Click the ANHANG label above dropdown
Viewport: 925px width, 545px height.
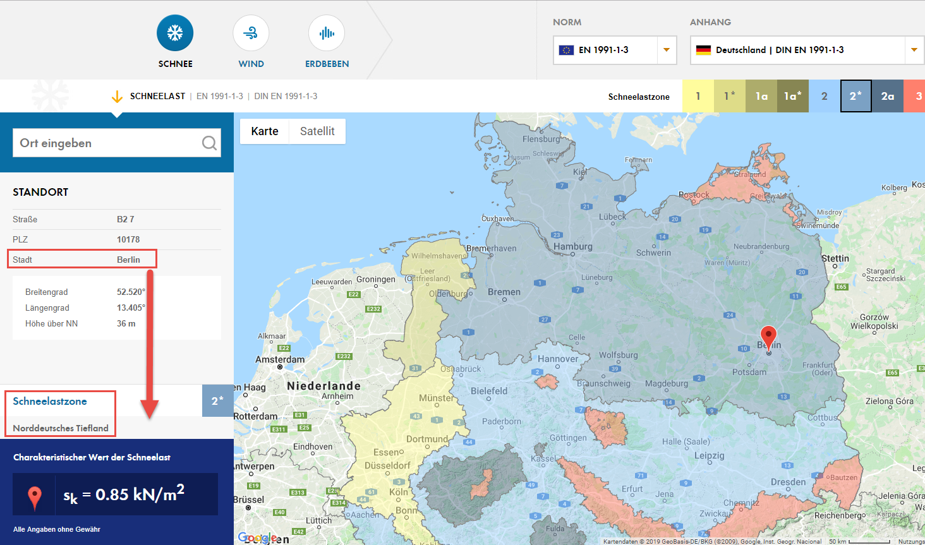tap(710, 22)
